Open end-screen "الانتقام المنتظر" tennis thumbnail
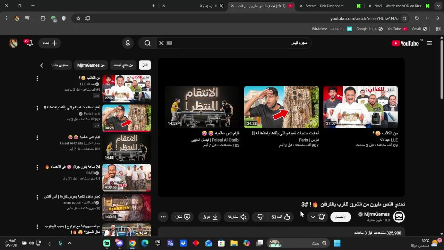 tap(202, 107)
